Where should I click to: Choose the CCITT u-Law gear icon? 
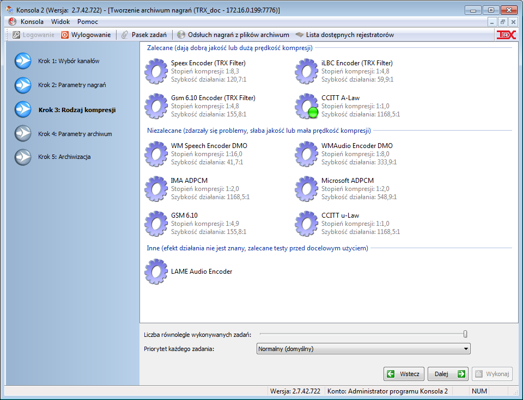(307, 223)
